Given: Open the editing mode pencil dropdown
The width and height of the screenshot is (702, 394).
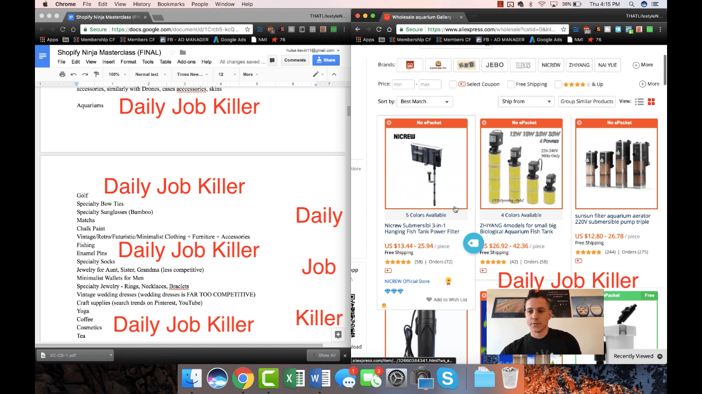Looking at the screenshot, I should (x=319, y=74).
